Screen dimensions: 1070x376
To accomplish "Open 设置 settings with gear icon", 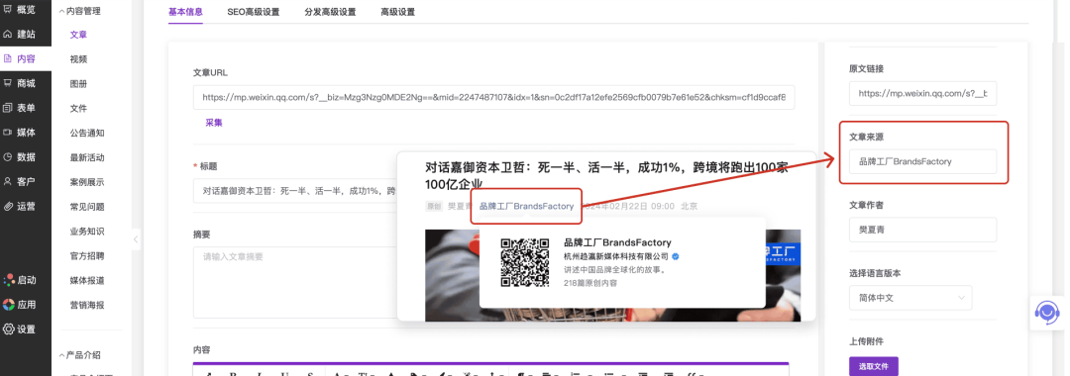I will 19,329.
